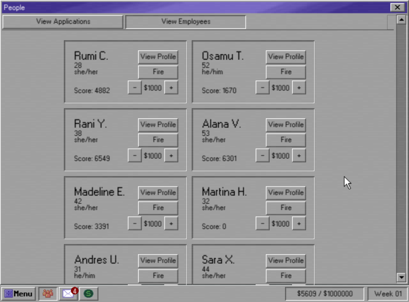Decrease Alana V.'s salary with minus
409x302 pixels.
263,156
